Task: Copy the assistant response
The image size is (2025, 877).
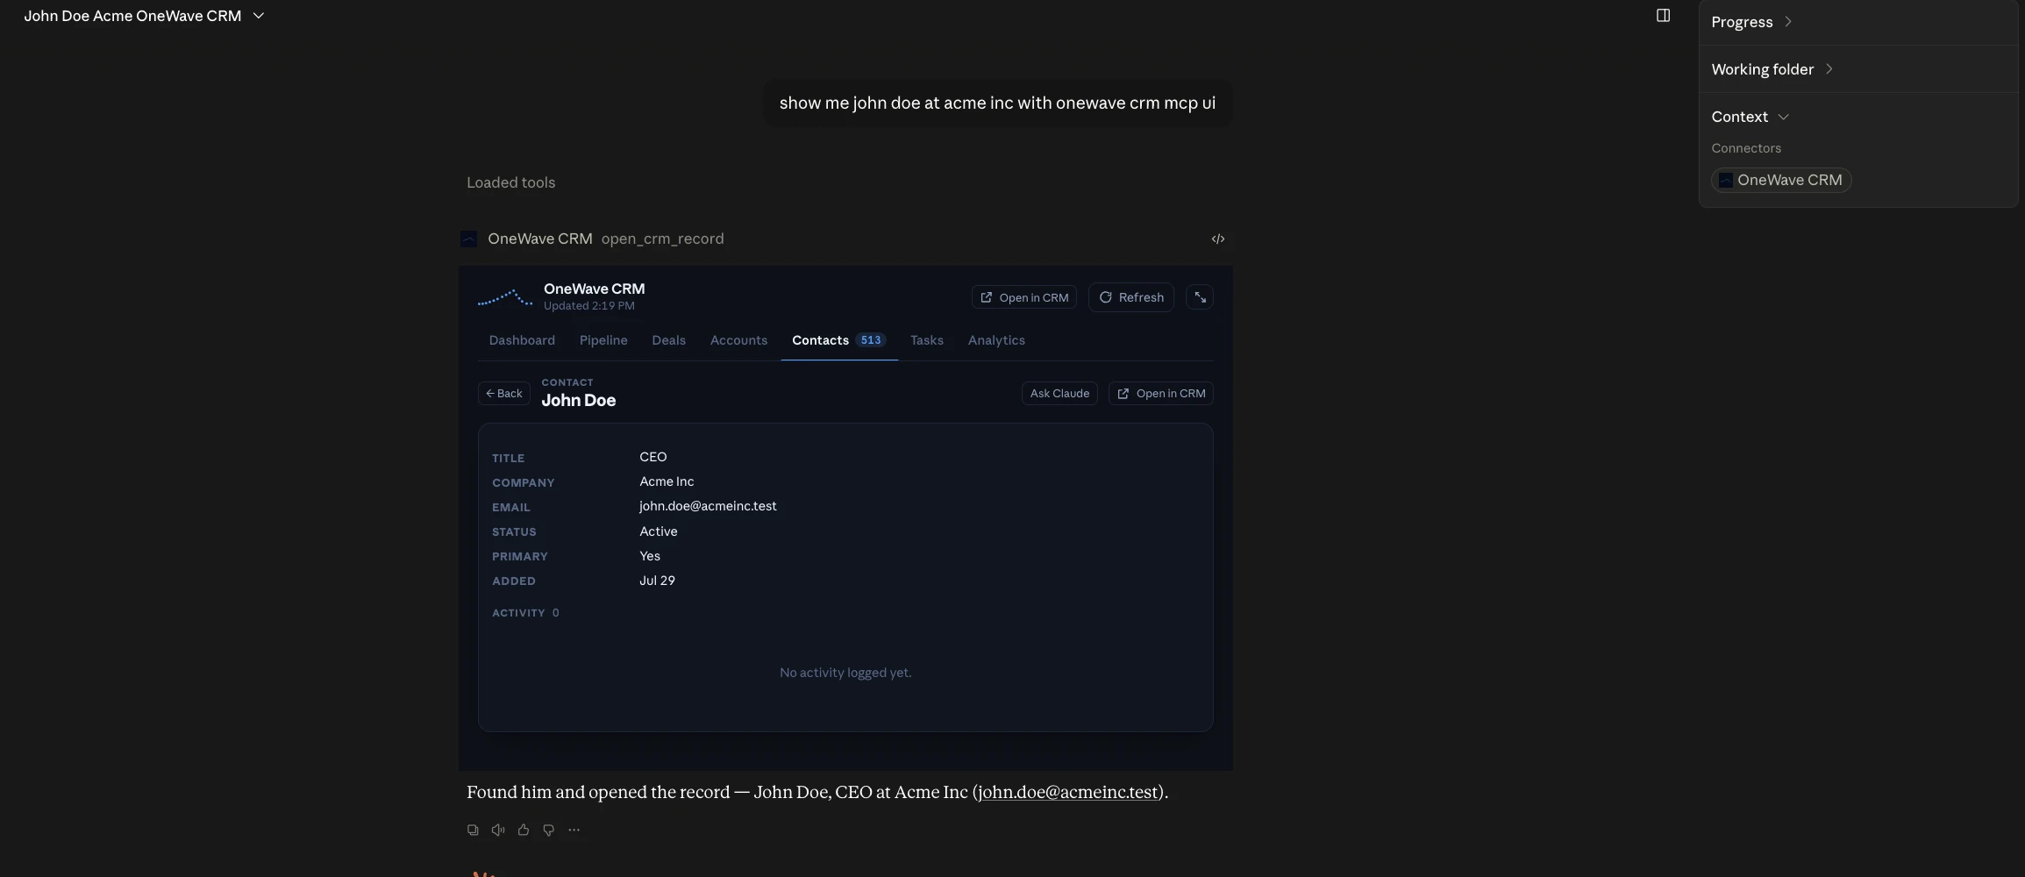Action: tap(473, 830)
